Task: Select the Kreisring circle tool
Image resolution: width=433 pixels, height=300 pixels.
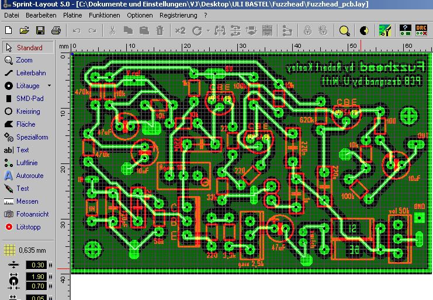Action: tap(28, 111)
